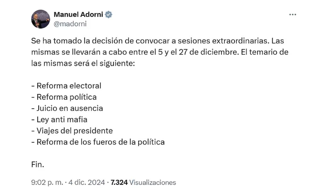
Task: Click the 7.324 view count number
Action: (x=119, y=182)
